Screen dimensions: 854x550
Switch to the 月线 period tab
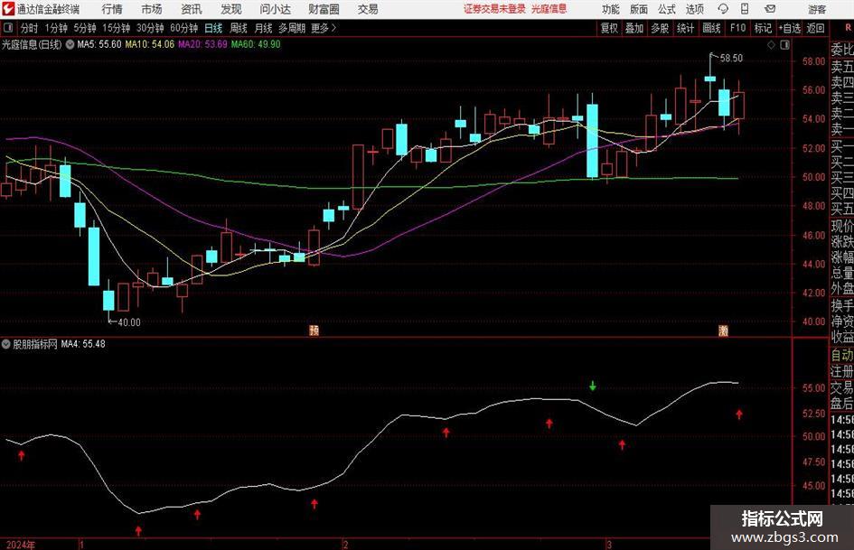click(264, 28)
